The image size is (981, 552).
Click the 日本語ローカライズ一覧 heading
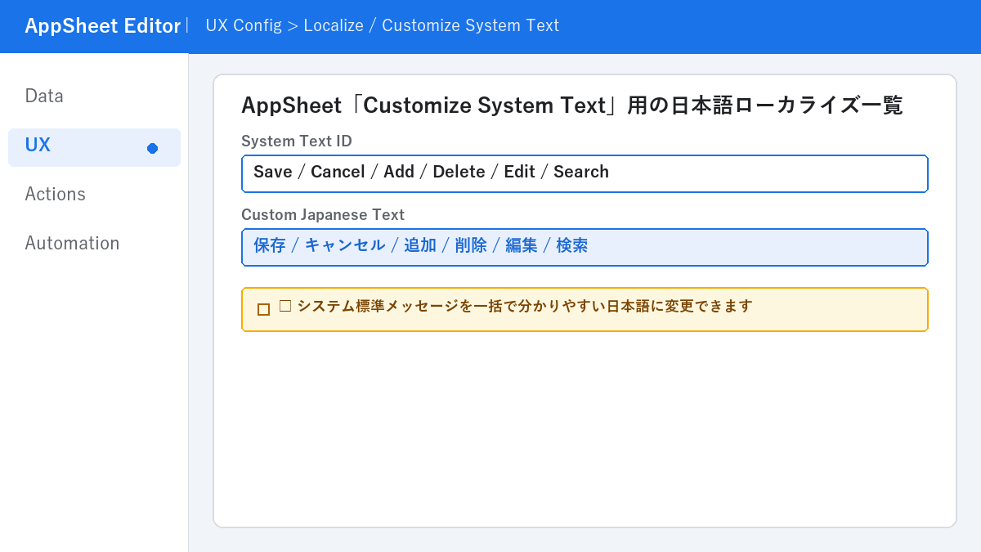click(572, 105)
